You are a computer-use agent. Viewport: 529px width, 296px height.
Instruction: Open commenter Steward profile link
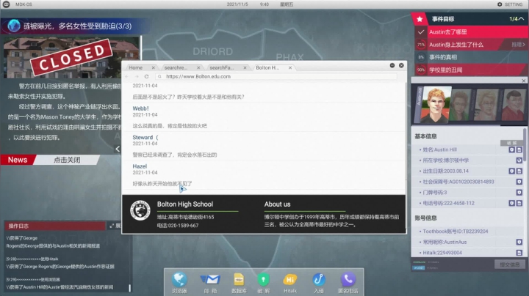click(145, 137)
